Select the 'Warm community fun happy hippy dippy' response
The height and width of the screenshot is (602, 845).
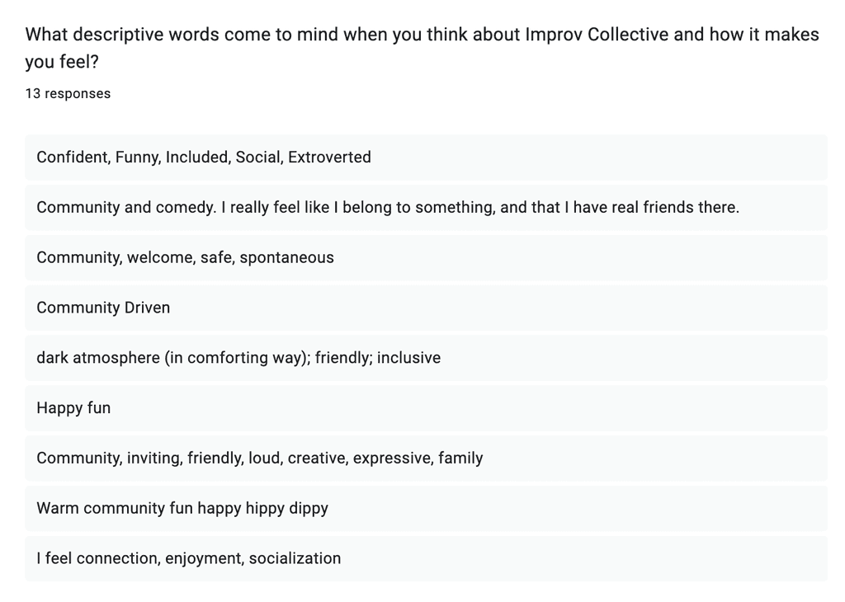coord(427,508)
